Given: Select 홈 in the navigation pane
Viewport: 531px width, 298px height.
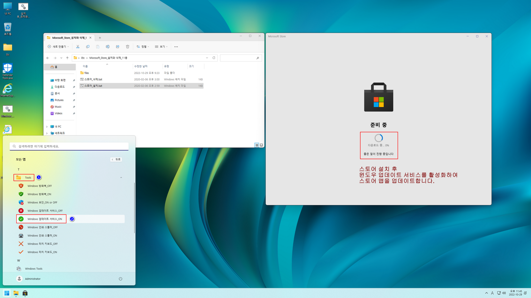Looking at the screenshot, I should (x=60, y=67).
